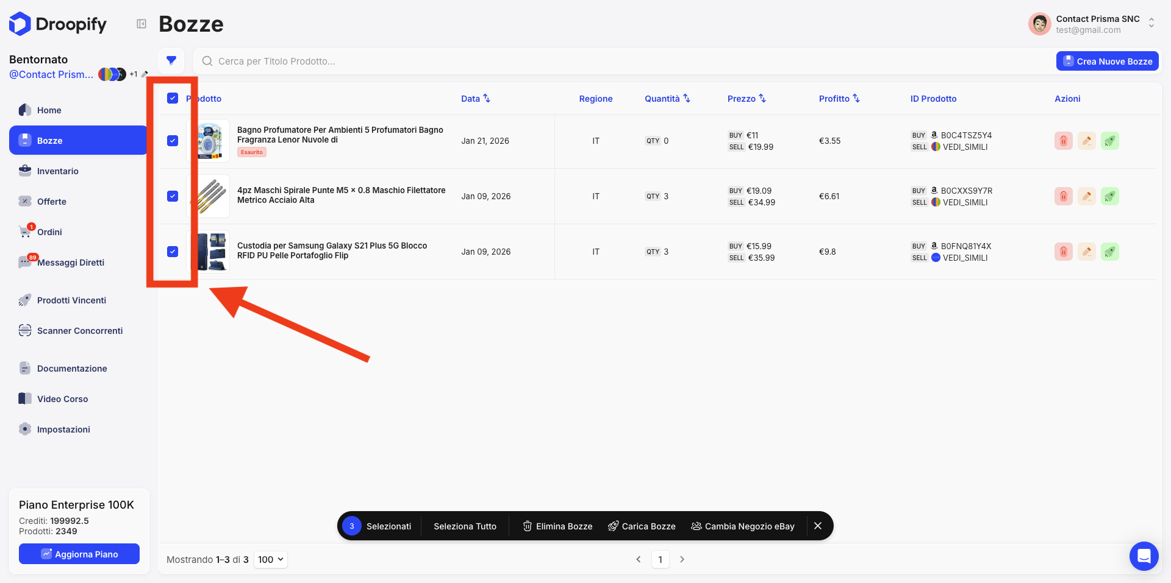Upload the Custodia Samsung draft via rocket icon
1171x583 pixels.
point(1109,252)
